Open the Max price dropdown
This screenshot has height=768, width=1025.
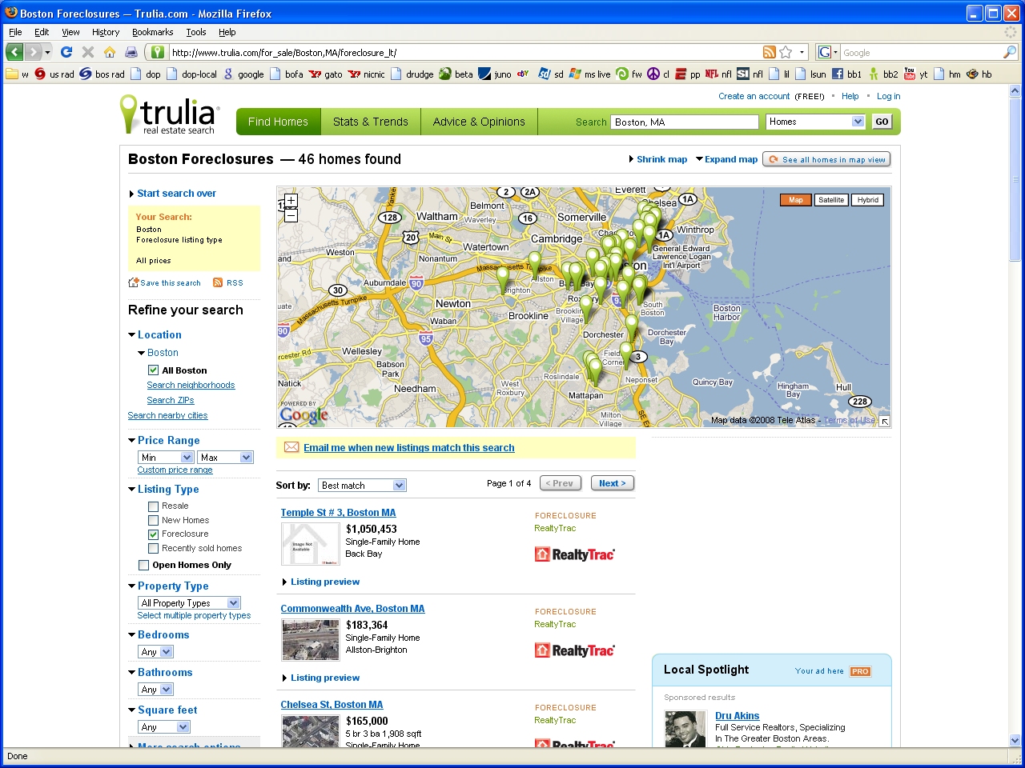tap(226, 458)
